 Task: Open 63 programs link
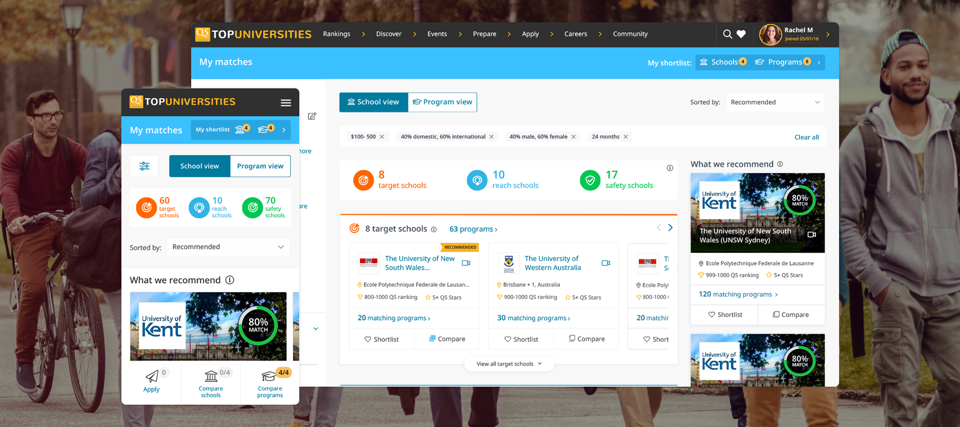click(473, 229)
